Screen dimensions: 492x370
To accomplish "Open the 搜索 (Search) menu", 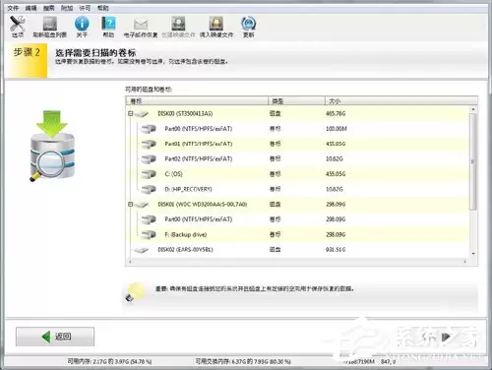I will 49,8.
